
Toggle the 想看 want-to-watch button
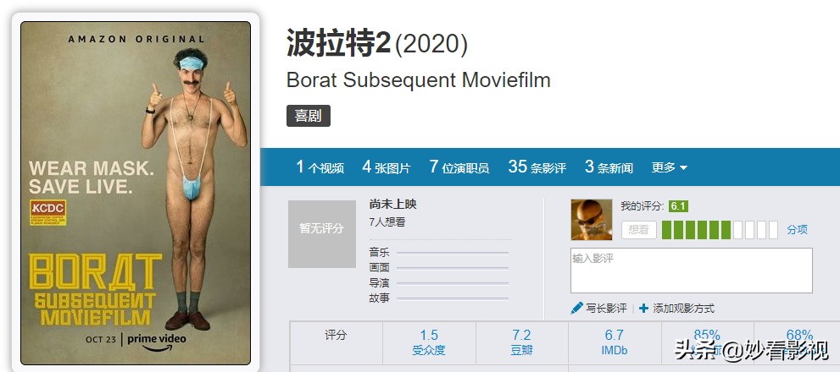[639, 229]
